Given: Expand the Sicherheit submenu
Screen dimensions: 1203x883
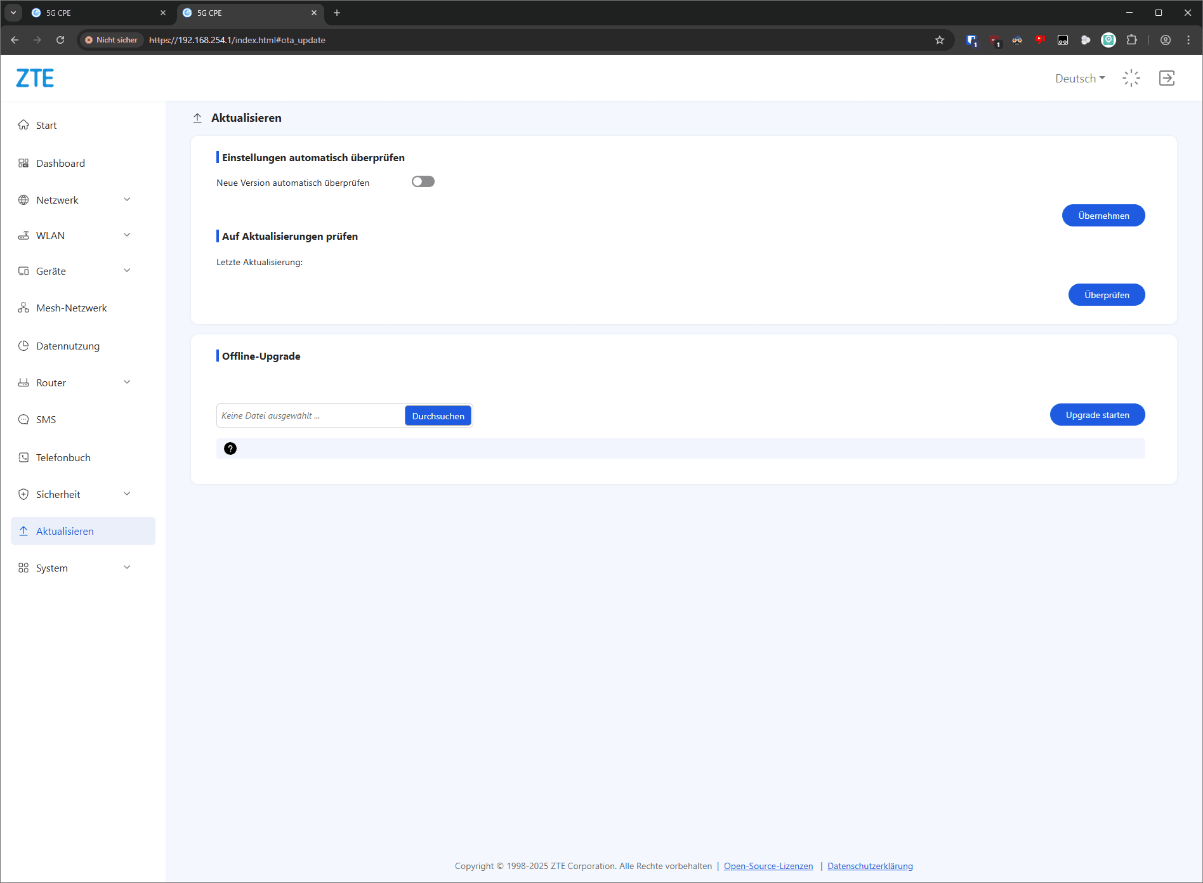Looking at the screenshot, I should point(76,494).
